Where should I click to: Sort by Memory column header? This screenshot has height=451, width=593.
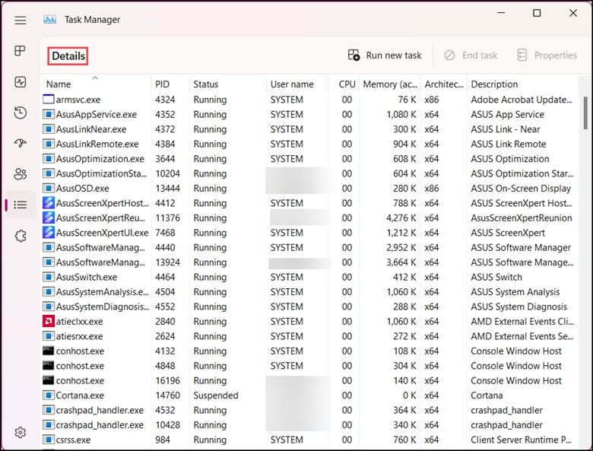[390, 84]
